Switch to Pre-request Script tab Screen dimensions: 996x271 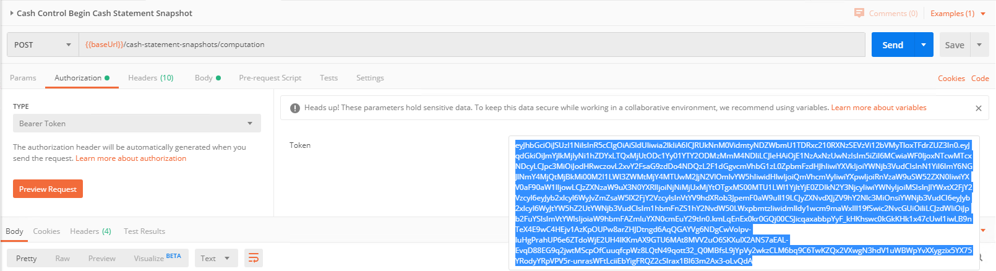pyautogui.click(x=270, y=78)
